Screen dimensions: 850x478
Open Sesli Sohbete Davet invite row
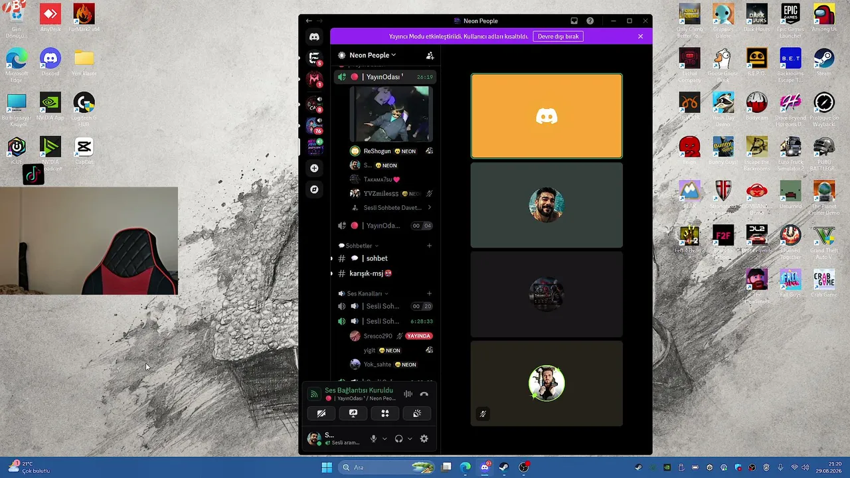(x=391, y=208)
